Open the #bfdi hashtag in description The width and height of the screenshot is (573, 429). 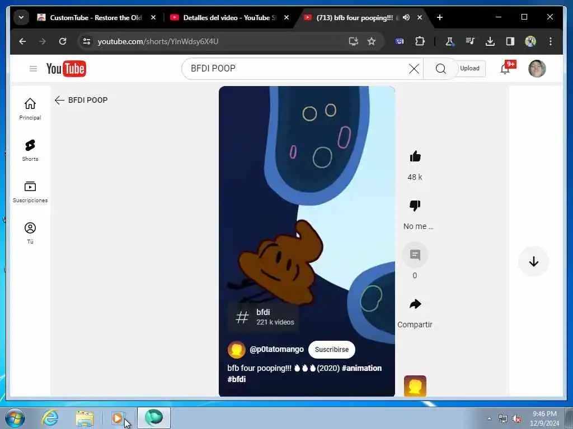point(237,379)
